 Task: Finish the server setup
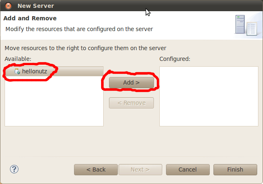(235, 169)
